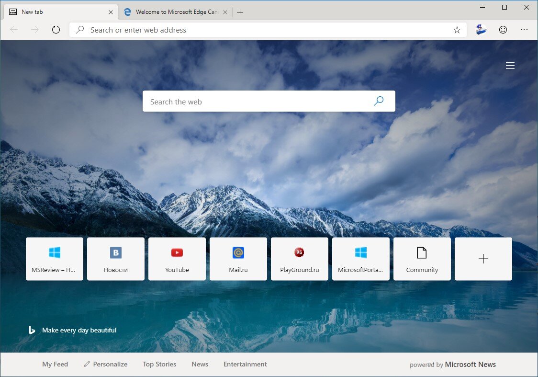Click the search icon in address bar
Viewport: 538px width, 377px height.
[x=80, y=30]
